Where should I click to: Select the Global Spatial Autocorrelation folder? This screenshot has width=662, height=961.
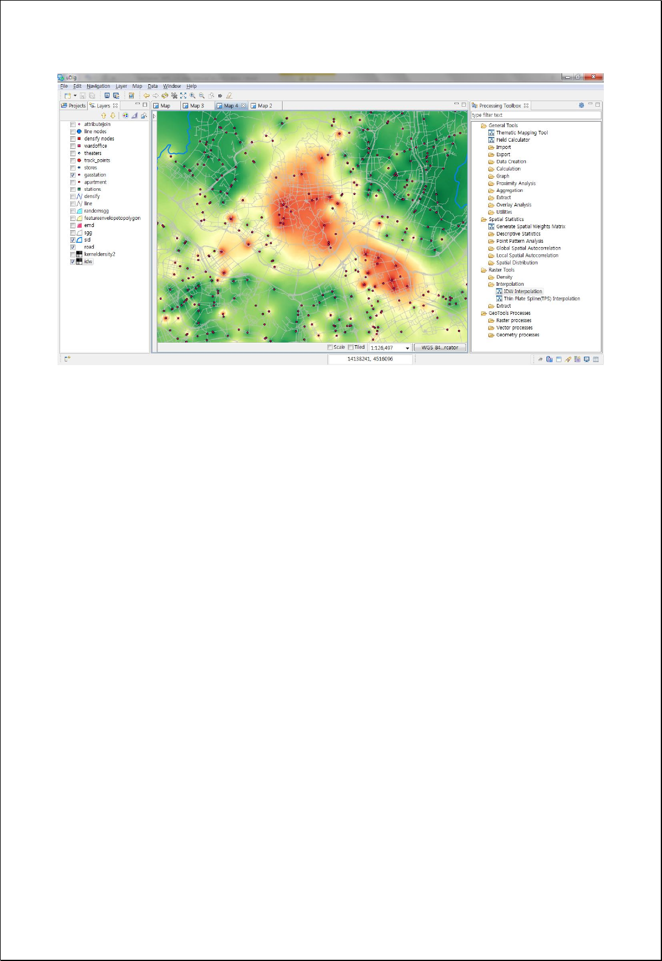(x=528, y=248)
